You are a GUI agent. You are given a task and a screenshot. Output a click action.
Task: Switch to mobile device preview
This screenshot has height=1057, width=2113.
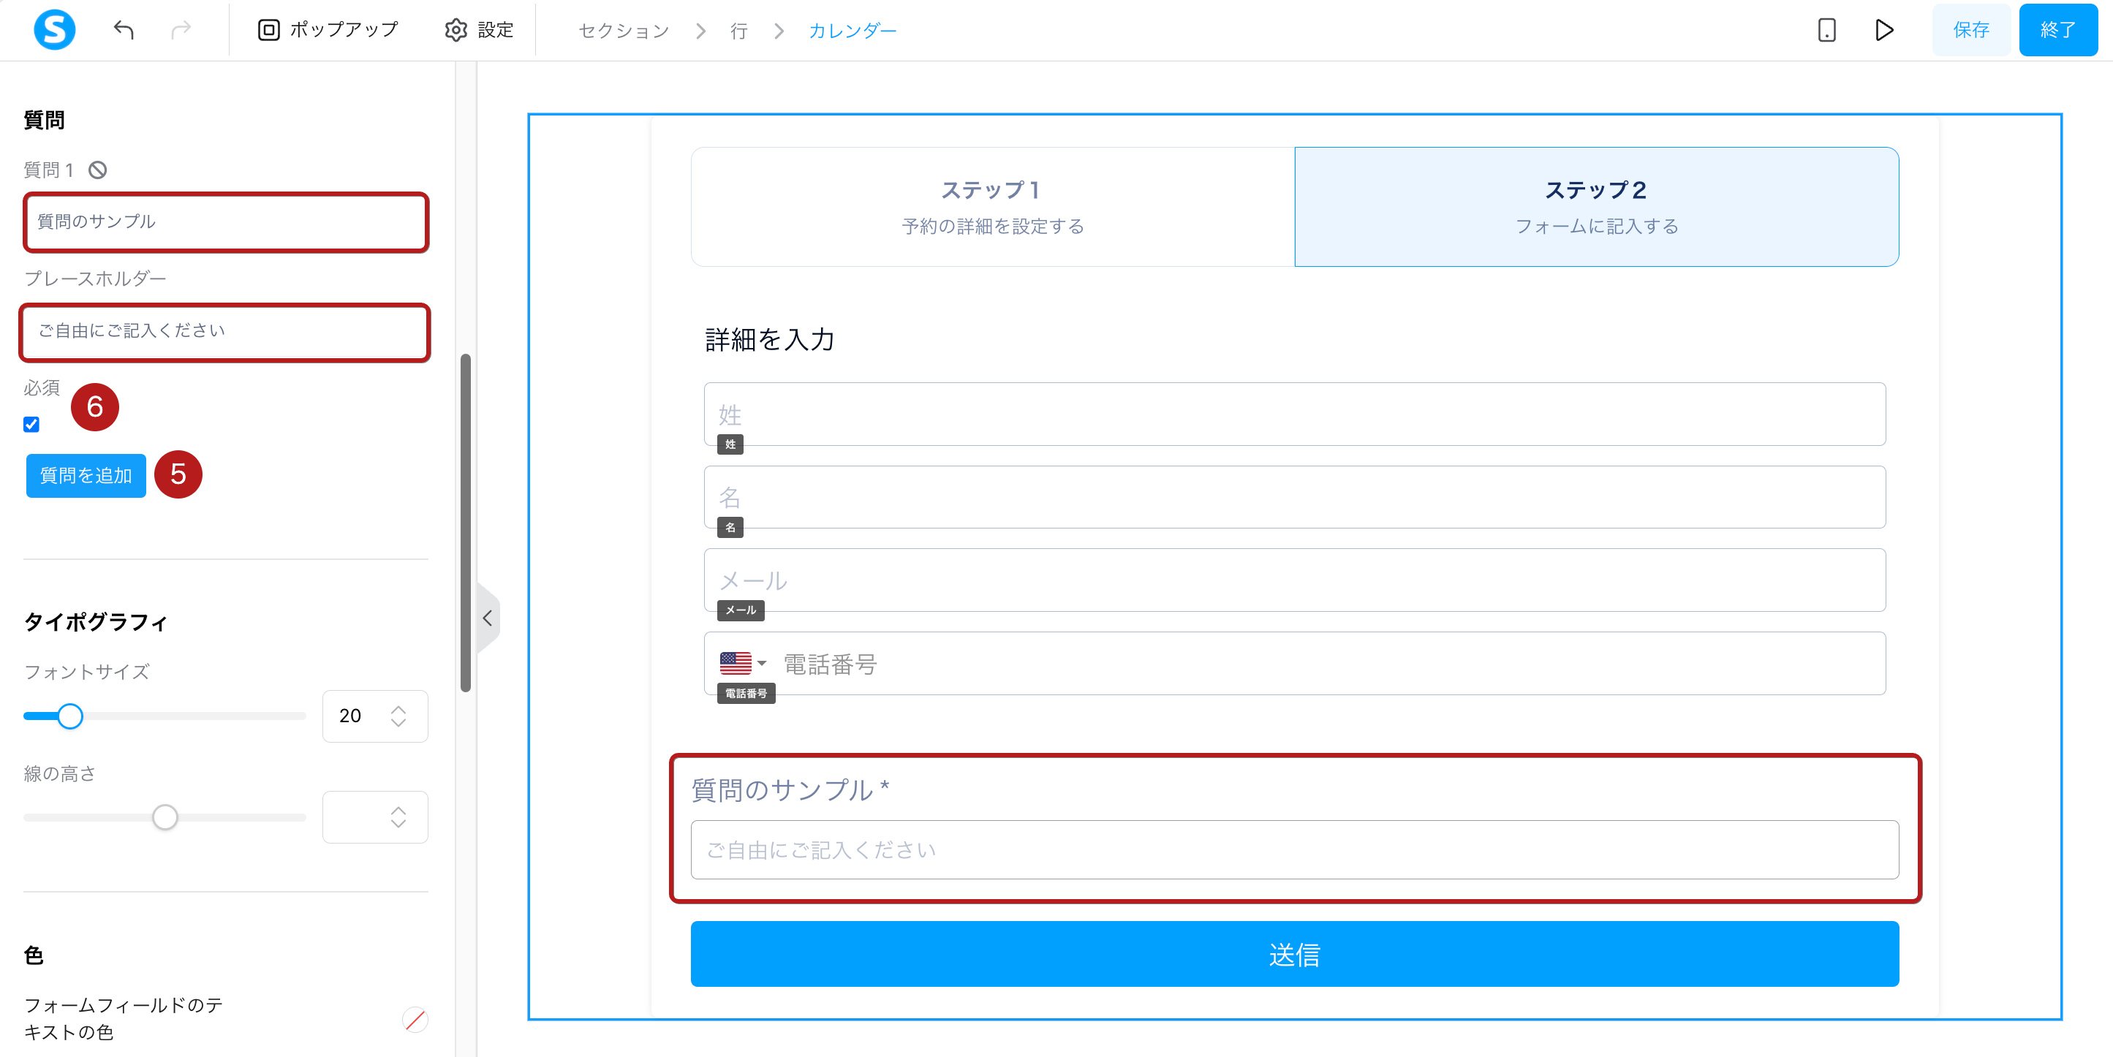(x=1826, y=31)
